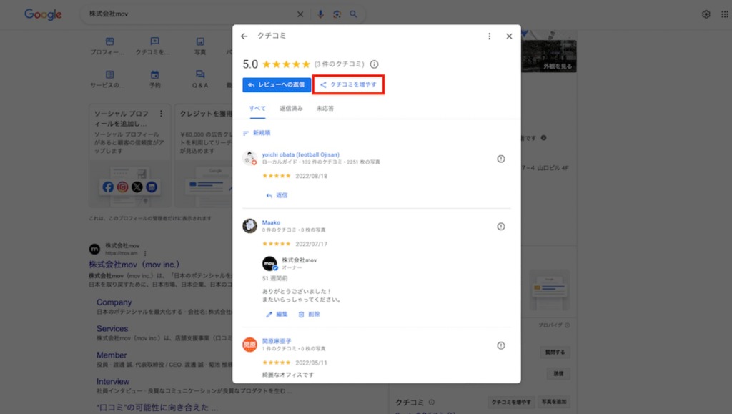Click the レビューへの返信 button

277,85
